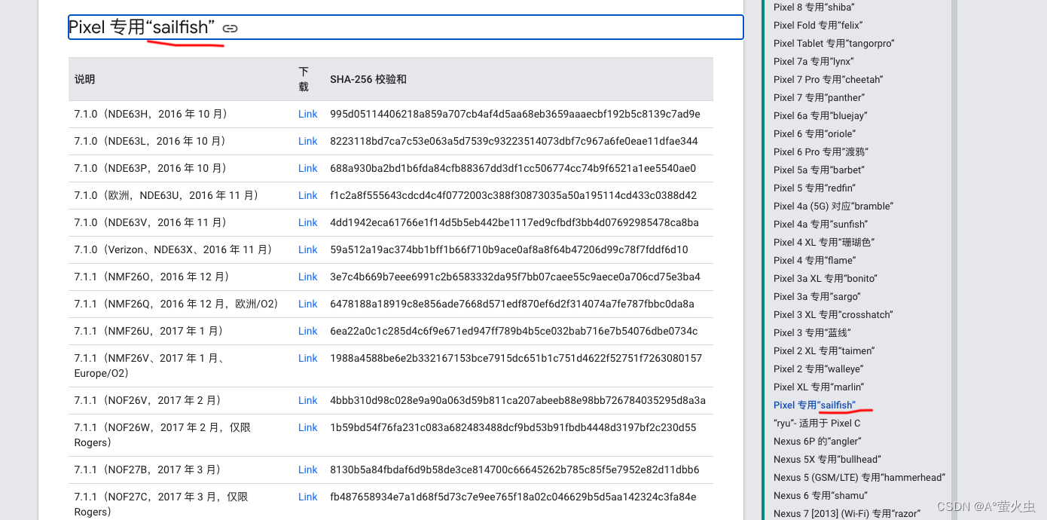The width and height of the screenshot is (1047, 520).
Task: Jump to Pixel Fold "felix" section
Action: pyautogui.click(x=818, y=25)
